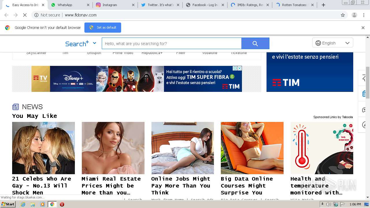Screen dimensions: 370x208
Task: Close the banner ad with X icon
Action: point(240,68)
